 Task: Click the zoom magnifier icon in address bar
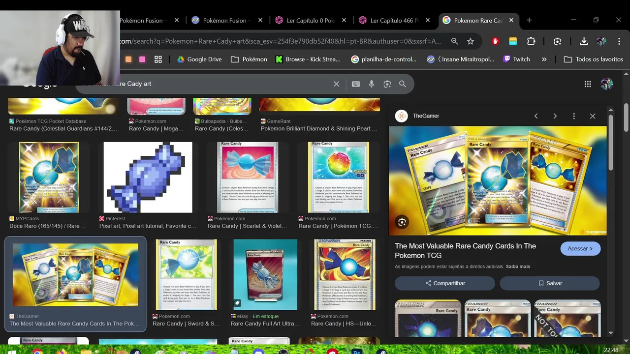tap(455, 41)
